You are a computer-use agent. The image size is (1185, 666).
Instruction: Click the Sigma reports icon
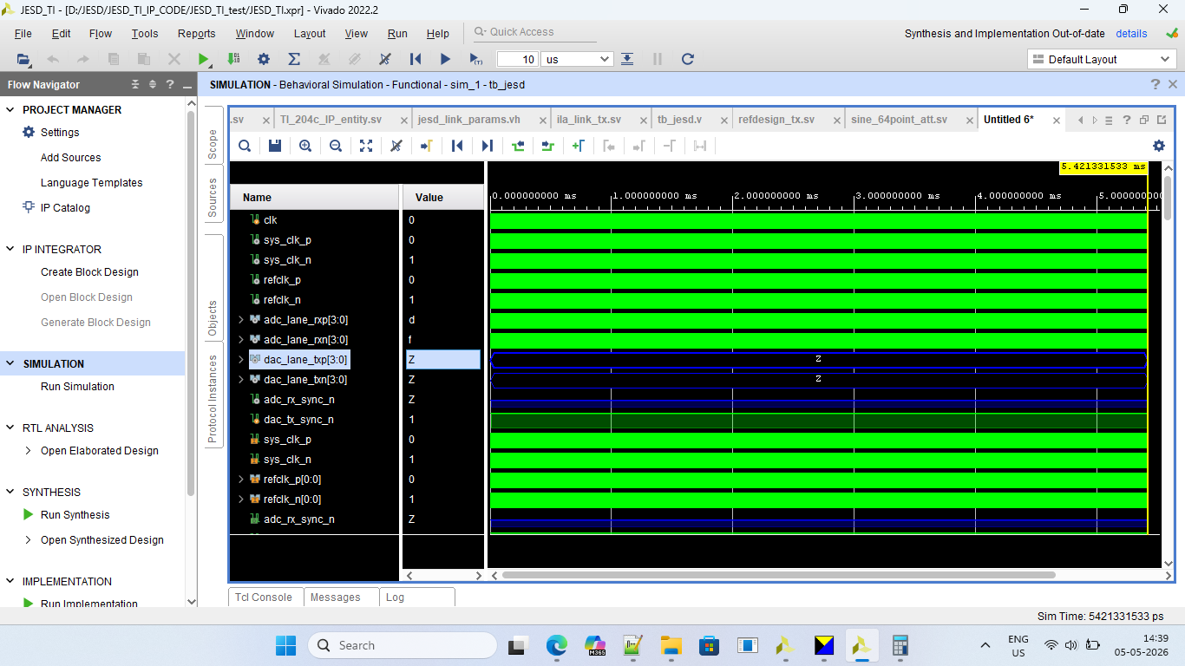click(x=294, y=59)
